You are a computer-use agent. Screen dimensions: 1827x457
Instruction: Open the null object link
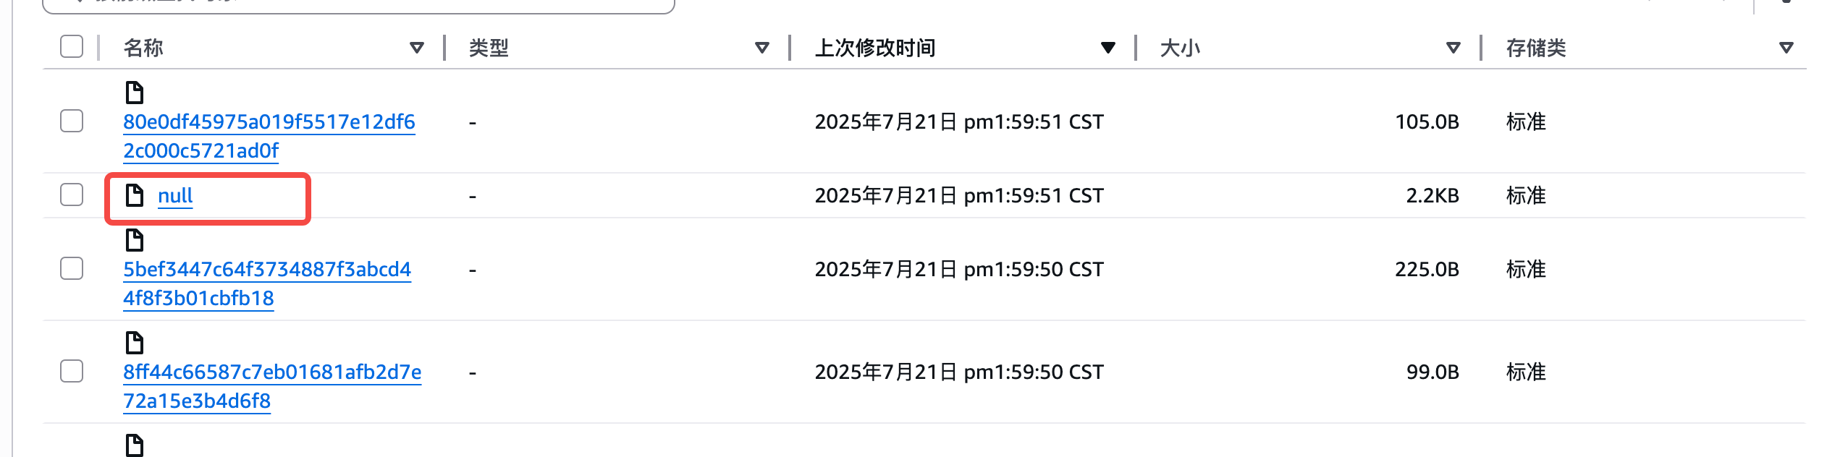point(175,195)
